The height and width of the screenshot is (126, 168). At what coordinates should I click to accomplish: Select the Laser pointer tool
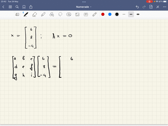(94, 14)
